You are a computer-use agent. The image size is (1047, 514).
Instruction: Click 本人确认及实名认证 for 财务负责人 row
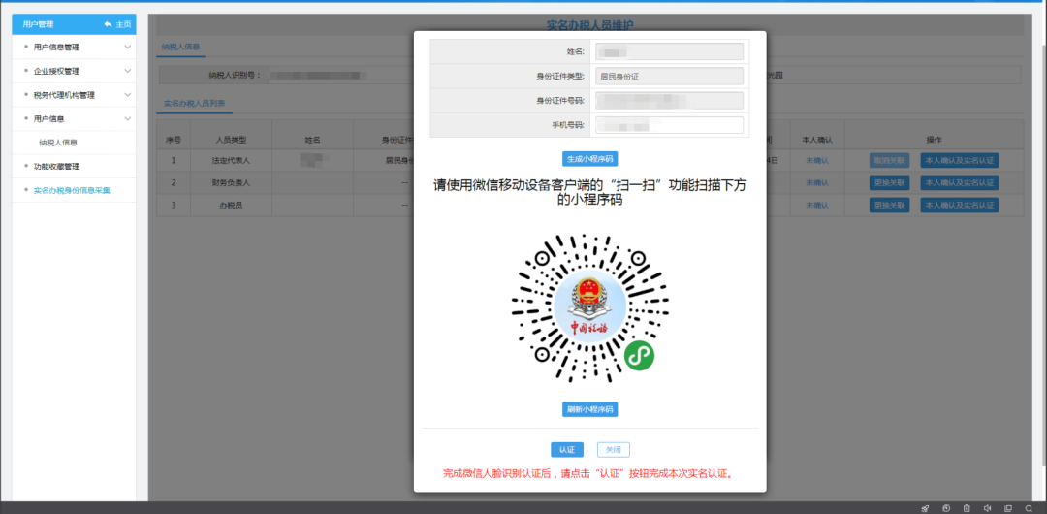[960, 182]
